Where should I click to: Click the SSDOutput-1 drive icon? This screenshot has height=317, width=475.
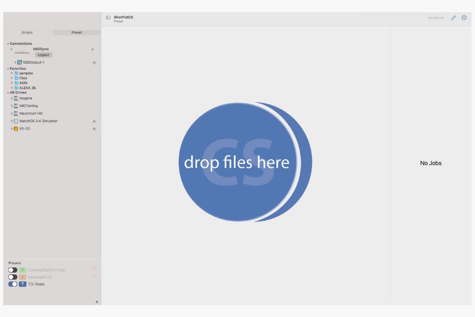[19, 62]
